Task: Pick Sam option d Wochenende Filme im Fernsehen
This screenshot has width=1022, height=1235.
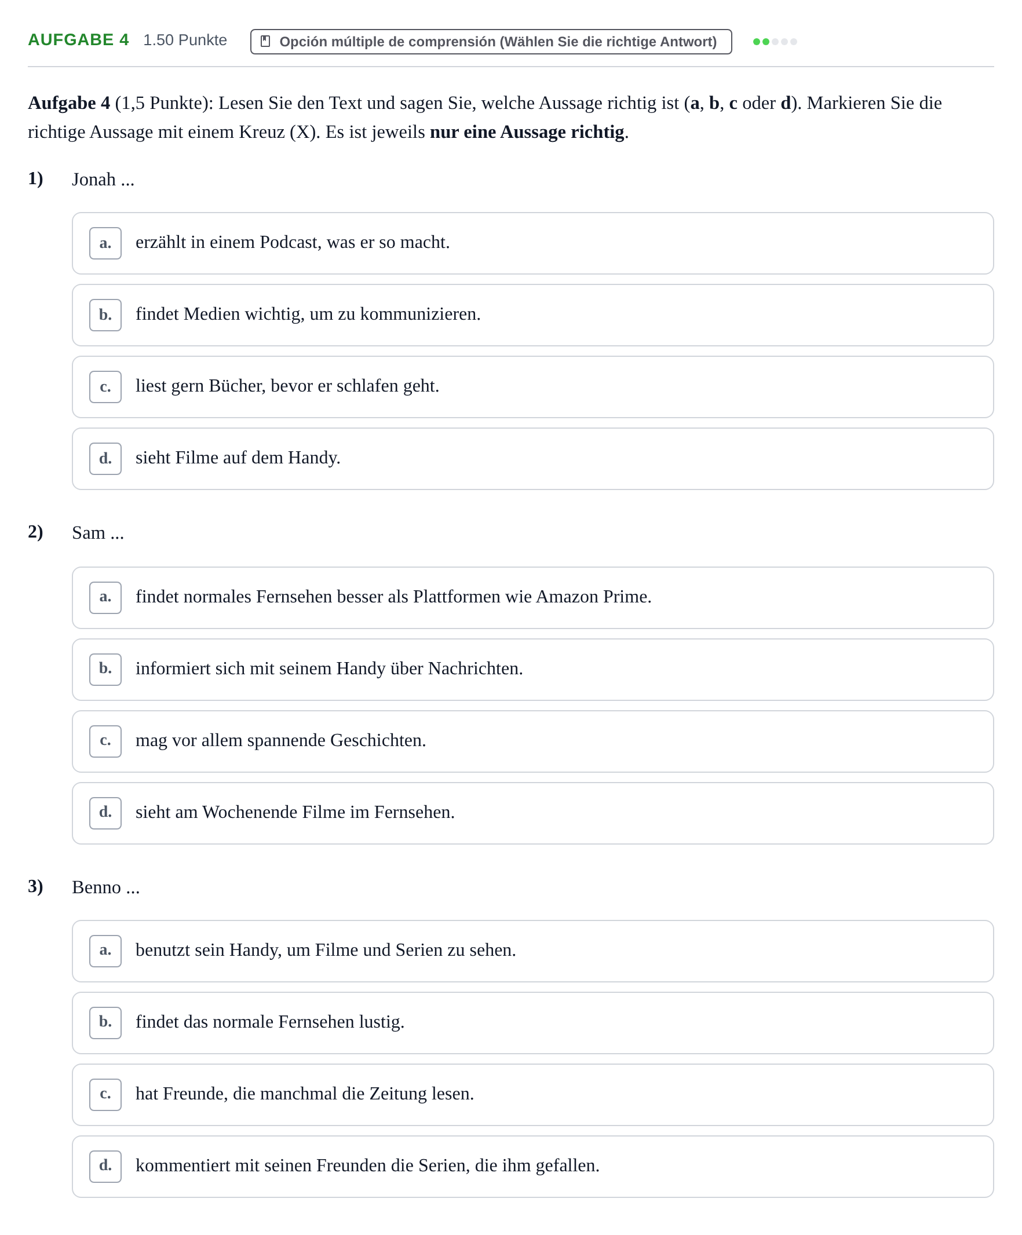Action: [x=532, y=813]
